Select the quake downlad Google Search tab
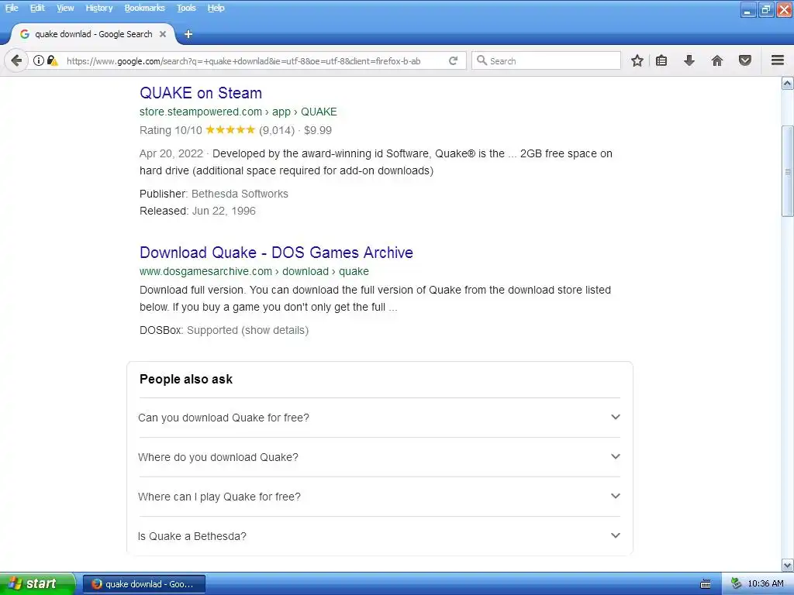The height and width of the screenshot is (595, 794). (x=93, y=34)
